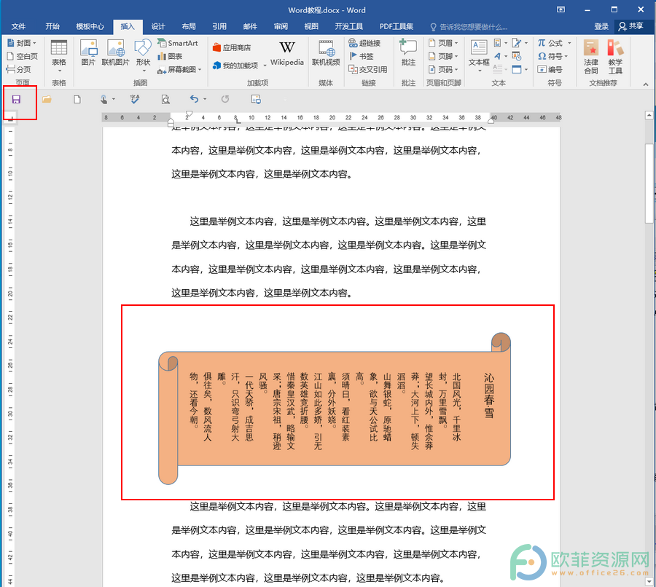The height and width of the screenshot is (587, 656).
Task: Switch to the Design (设计) tab
Action: point(158,26)
